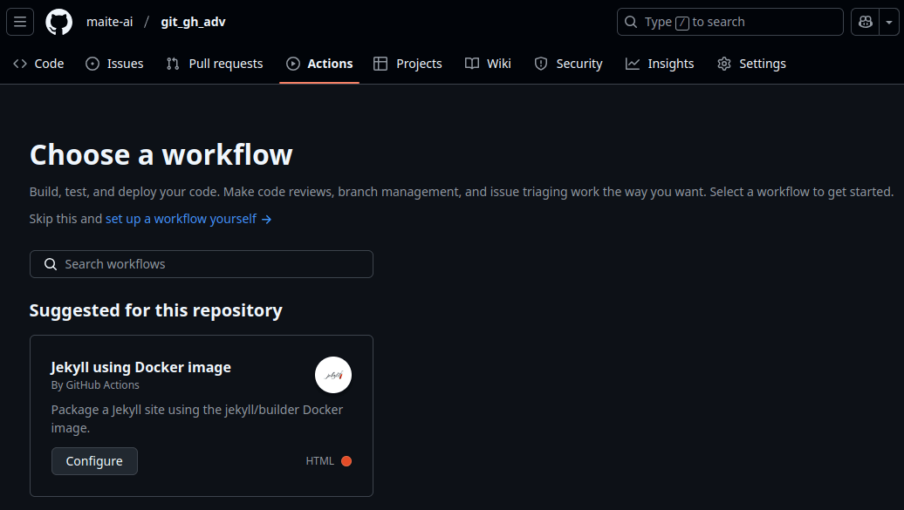This screenshot has width=904, height=510.
Task: Click the HTML language label
Action: [320, 461]
